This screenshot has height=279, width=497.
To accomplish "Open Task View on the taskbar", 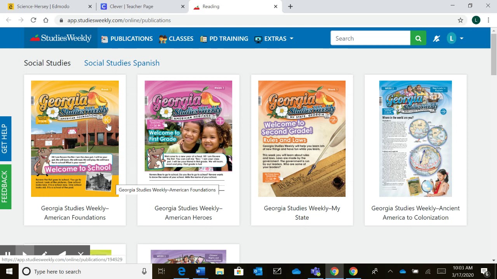I will 162,271.
